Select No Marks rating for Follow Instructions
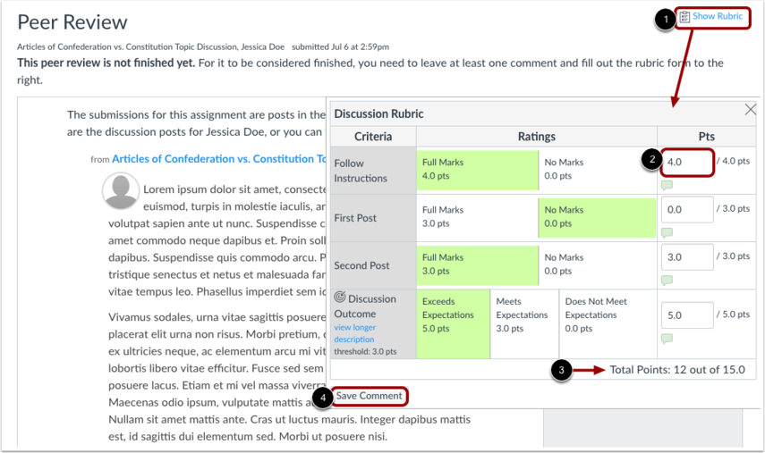765x453 pixels. [x=598, y=170]
